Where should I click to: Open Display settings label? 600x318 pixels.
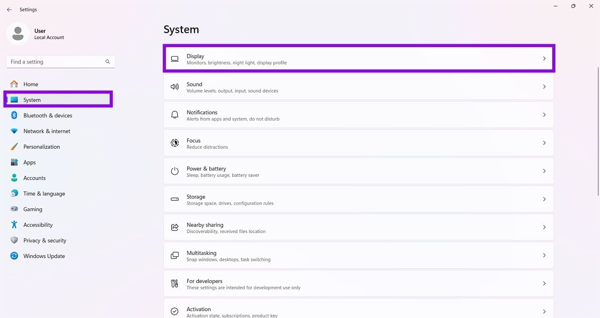click(x=195, y=56)
